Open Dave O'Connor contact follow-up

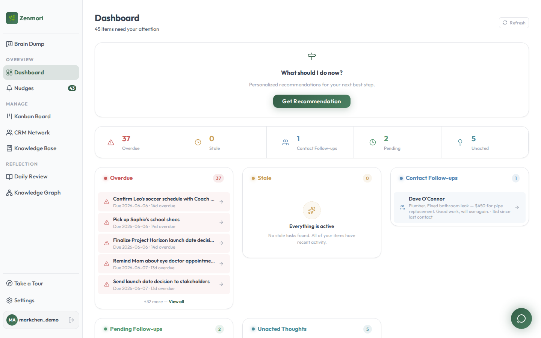(459, 208)
